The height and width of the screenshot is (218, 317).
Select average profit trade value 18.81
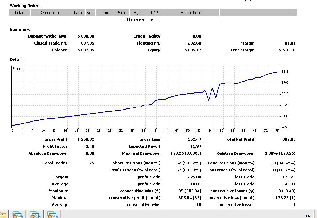pyautogui.click(x=196, y=184)
